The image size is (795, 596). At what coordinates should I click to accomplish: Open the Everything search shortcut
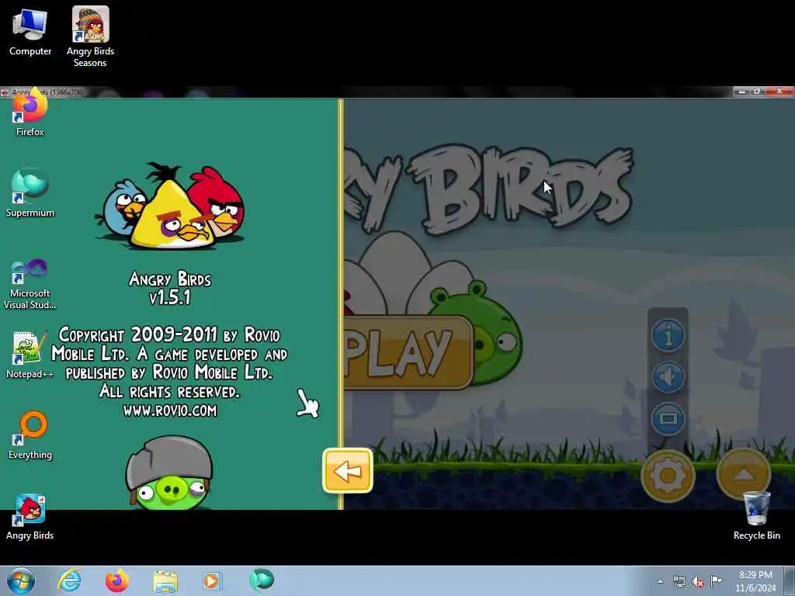(x=30, y=435)
